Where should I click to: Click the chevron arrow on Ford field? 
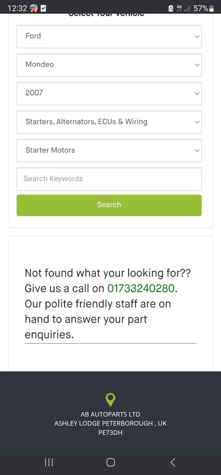click(x=197, y=36)
